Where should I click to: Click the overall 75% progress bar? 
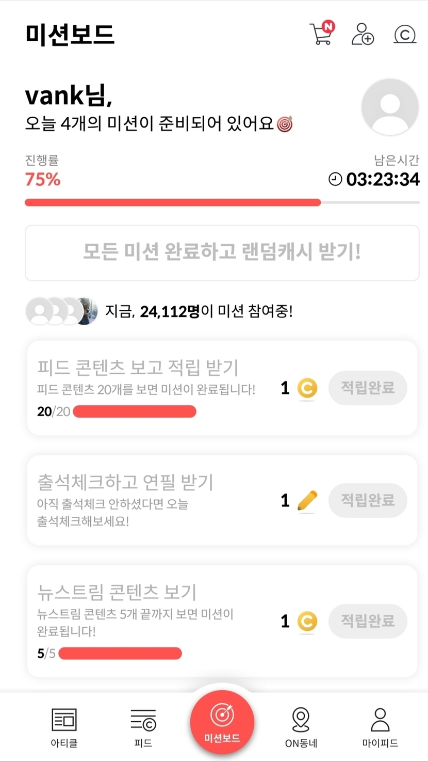[222, 202]
